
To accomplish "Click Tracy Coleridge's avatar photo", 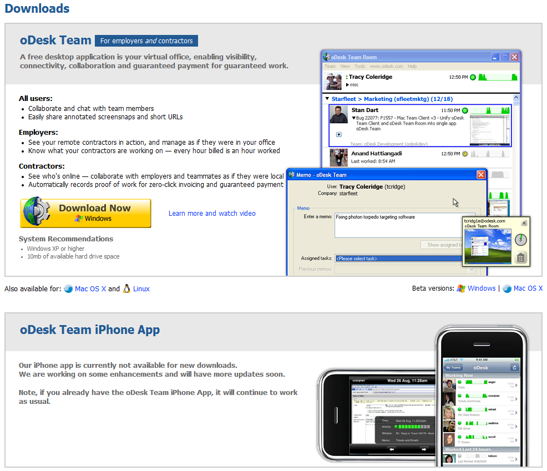I will click(x=332, y=82).
